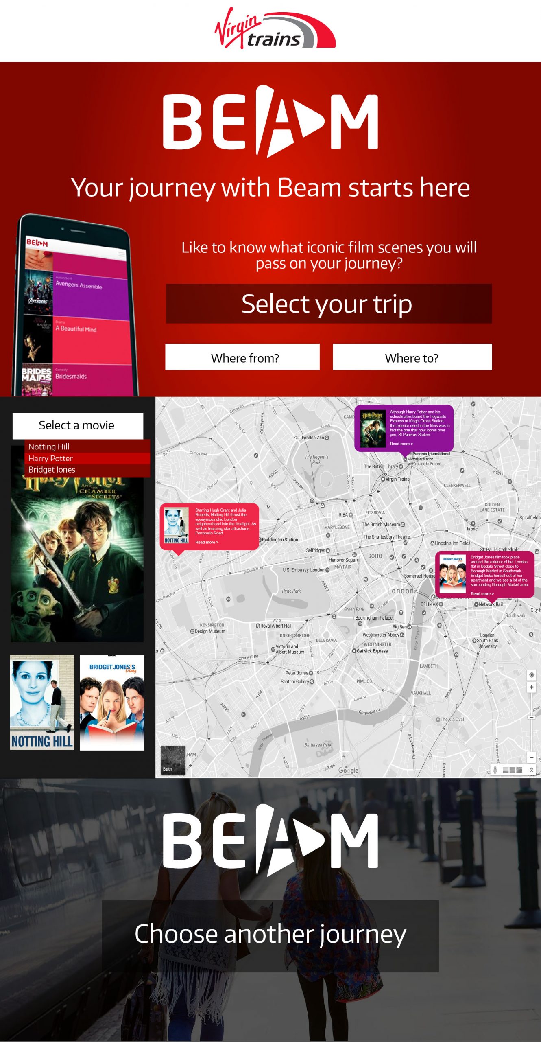Click Notting Hill image inside red map popup
The height and width of the screenshot is (1042, 541).
177,525
